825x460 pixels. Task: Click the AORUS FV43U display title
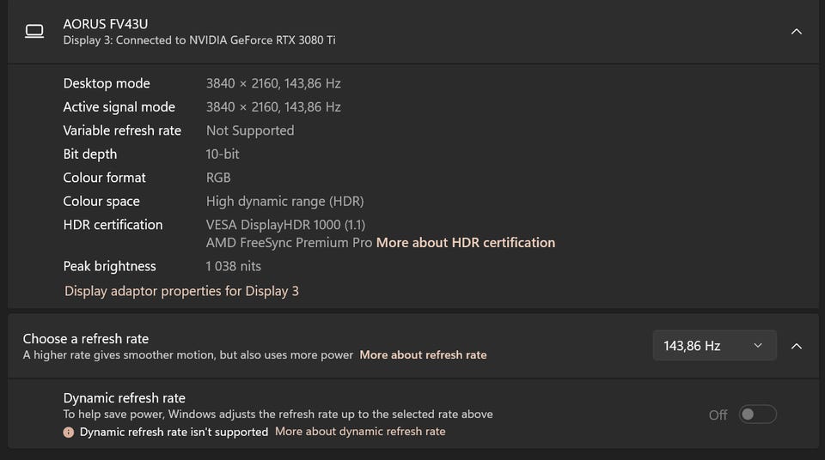[106, 24]
